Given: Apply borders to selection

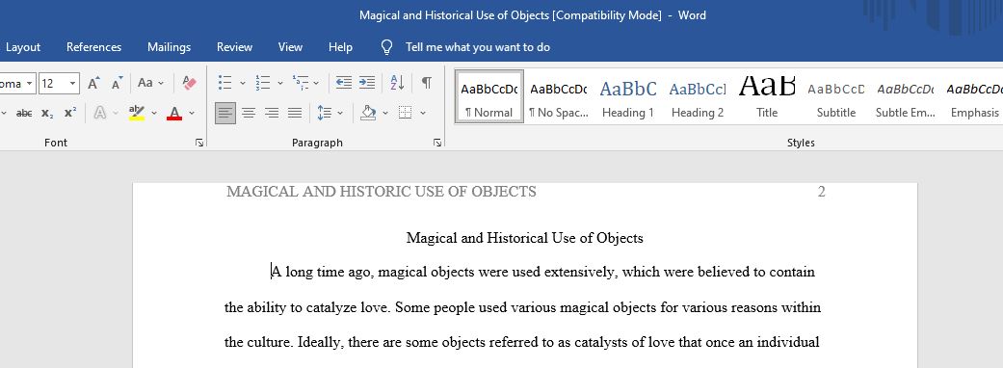Looking at the screenshot, I should tap(405, 114).
